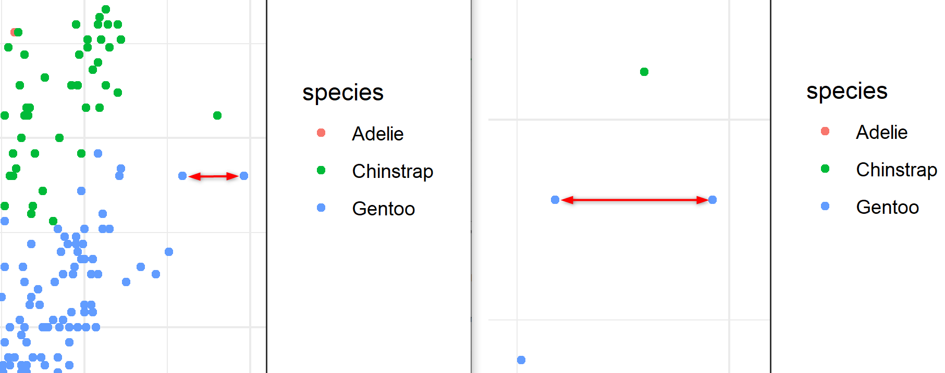Click the left legend's "species" title

coord(343,93)
